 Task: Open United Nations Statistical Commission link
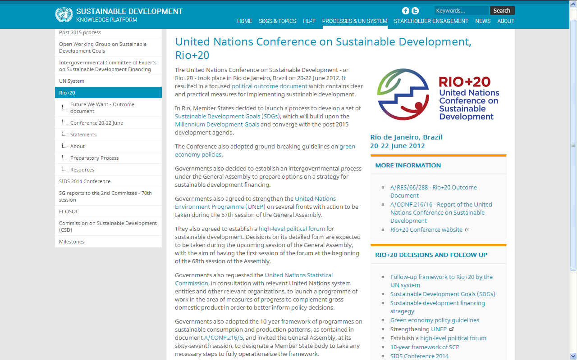(x=254, y=279)
